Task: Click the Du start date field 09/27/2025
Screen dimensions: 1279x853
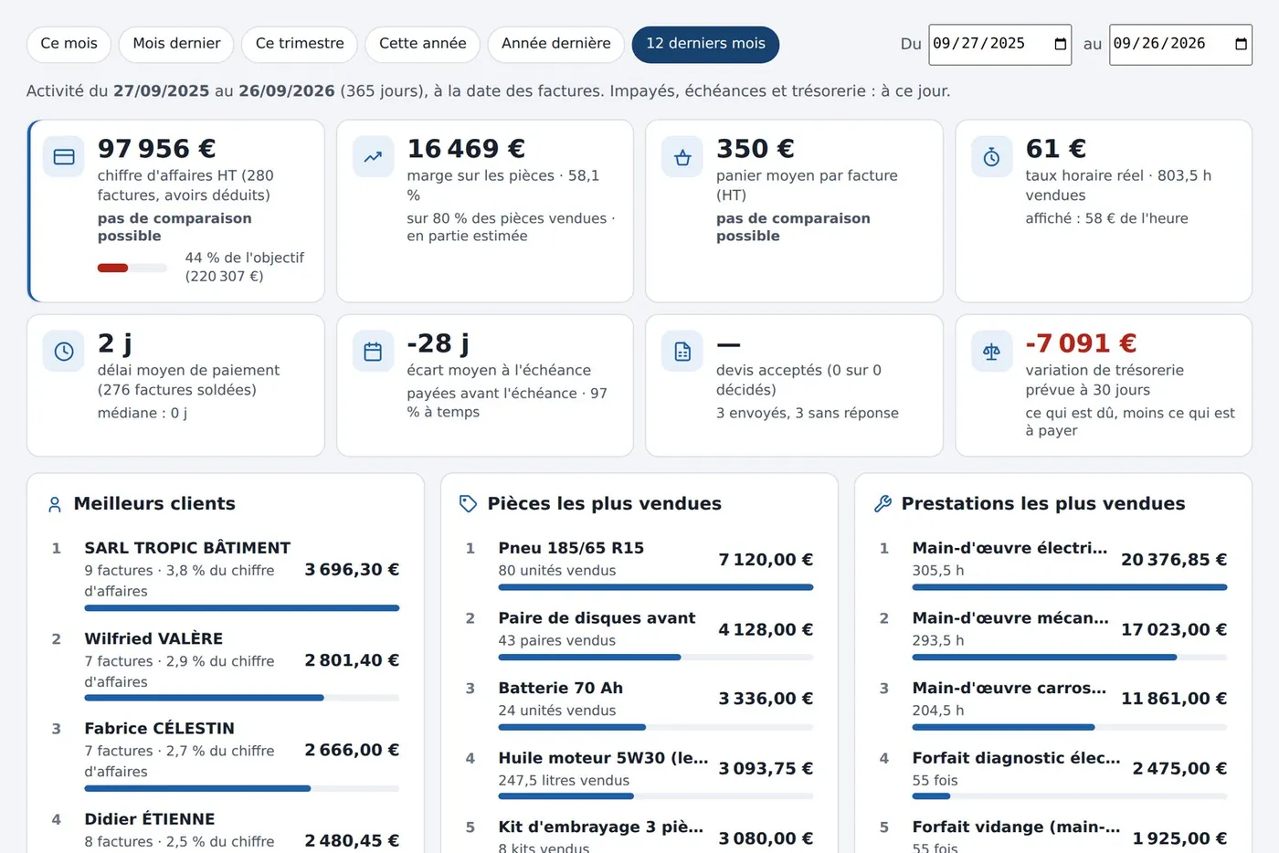Action: coord(999,44)
